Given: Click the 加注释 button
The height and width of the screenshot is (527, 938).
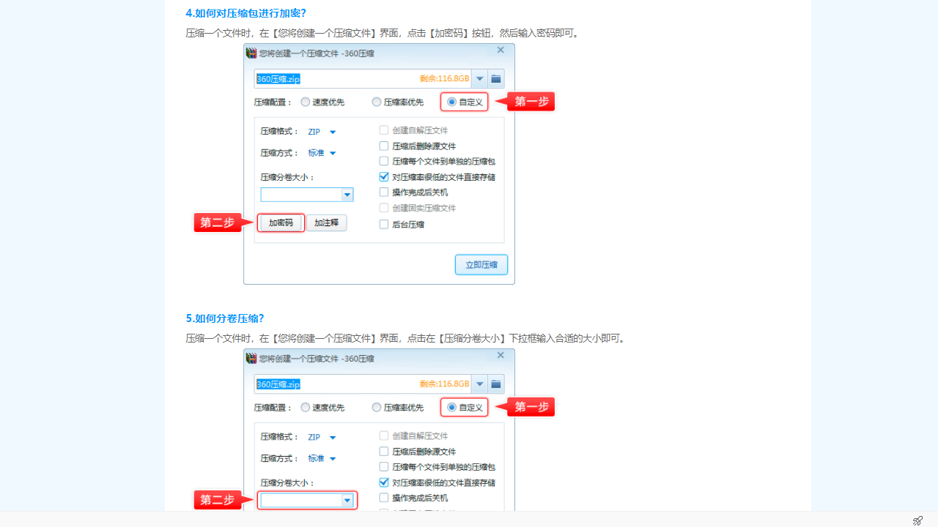Looking at the screenshot, I should pyautogui.click(x=326, y=223).
